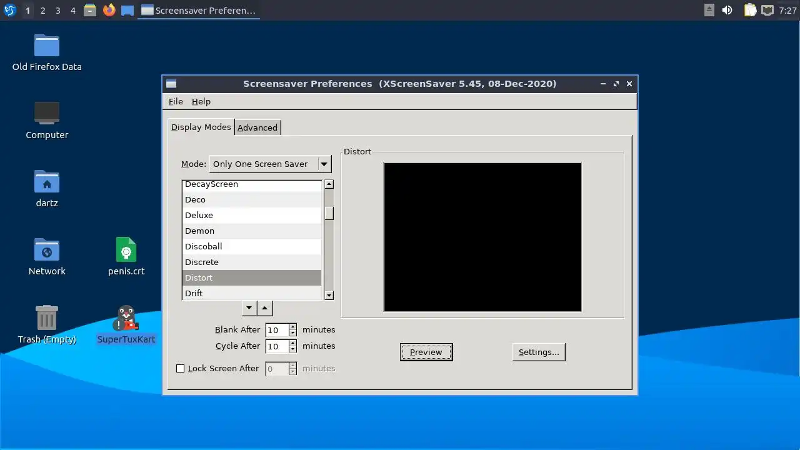
Task: Select Discrete in the screensaver list
Action: pos(252,262)
